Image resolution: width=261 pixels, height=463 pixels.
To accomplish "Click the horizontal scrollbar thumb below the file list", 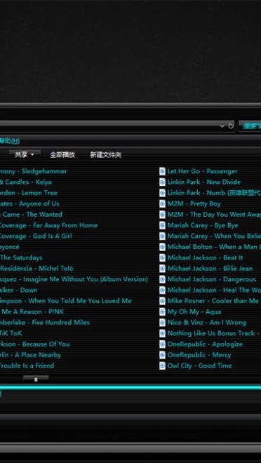I will pos(36,379).
